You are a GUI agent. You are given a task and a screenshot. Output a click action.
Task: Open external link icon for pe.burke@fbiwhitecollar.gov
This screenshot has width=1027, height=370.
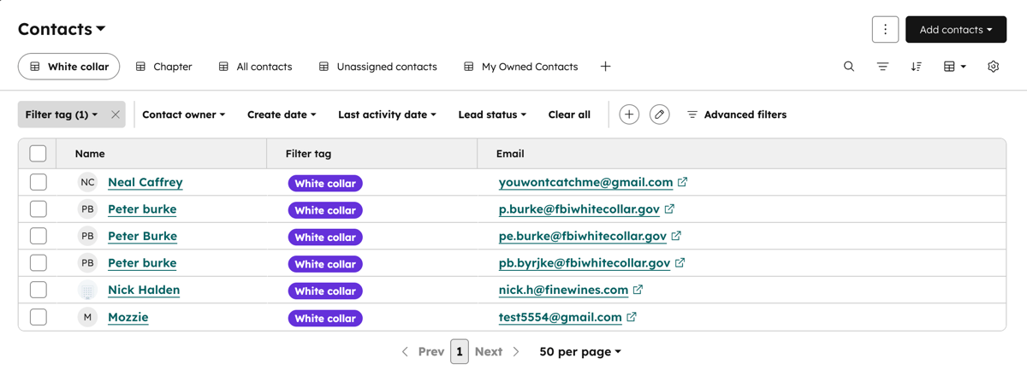click(x=676, y=236)
